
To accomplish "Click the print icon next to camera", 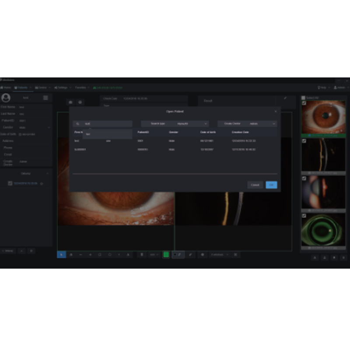I will [80, 101].
